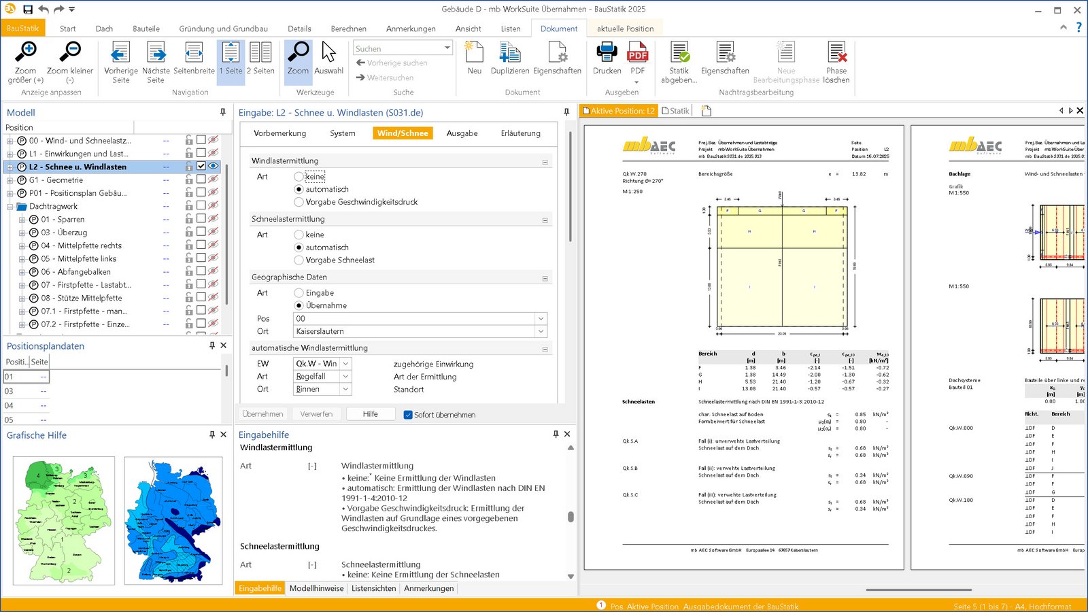
Task: Export with the PDF icon
Action: pos(637,53)
